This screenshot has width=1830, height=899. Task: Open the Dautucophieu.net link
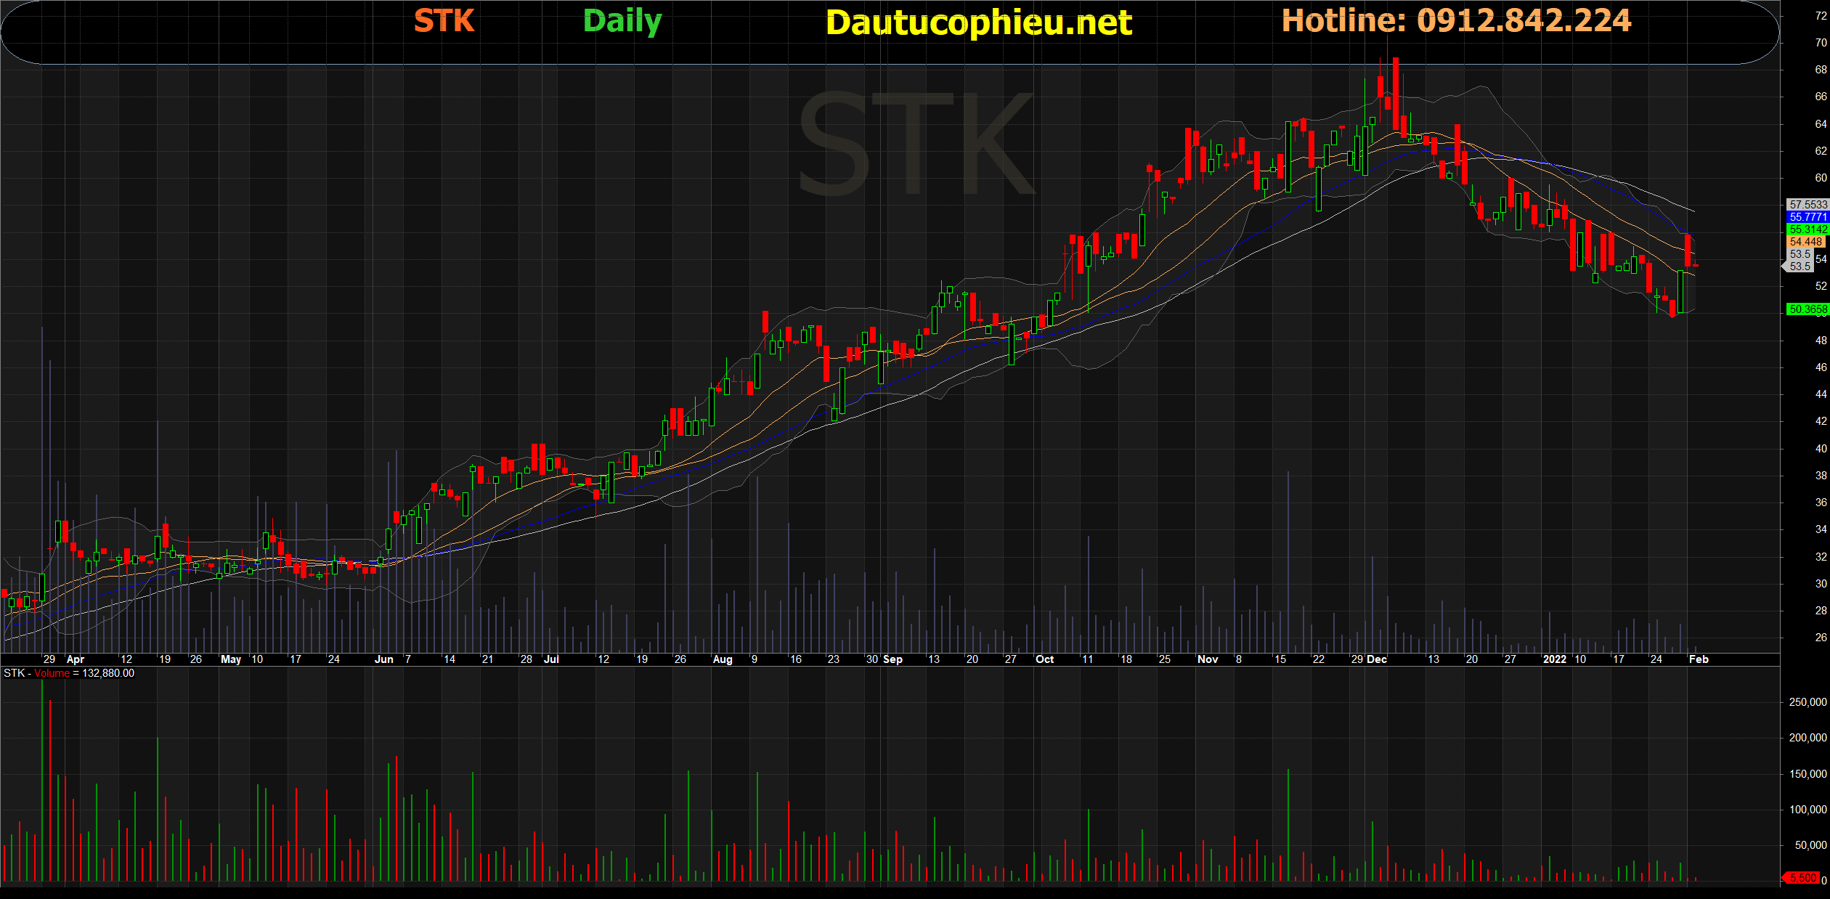978,23
